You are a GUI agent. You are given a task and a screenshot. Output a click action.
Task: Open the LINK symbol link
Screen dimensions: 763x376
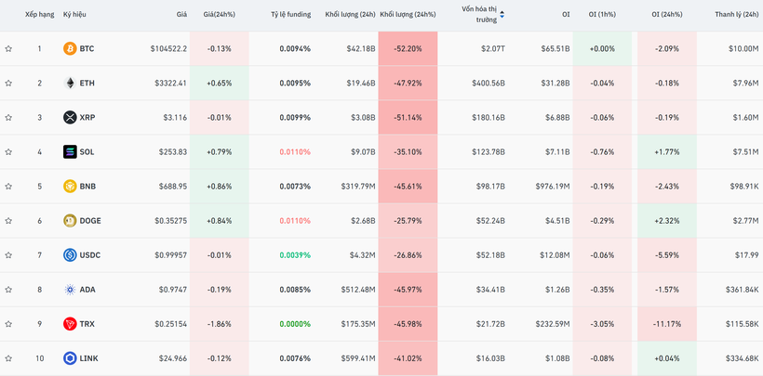click(x=89, y=358)
